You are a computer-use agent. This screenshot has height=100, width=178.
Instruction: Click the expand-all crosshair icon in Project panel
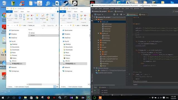pos(117,14)
